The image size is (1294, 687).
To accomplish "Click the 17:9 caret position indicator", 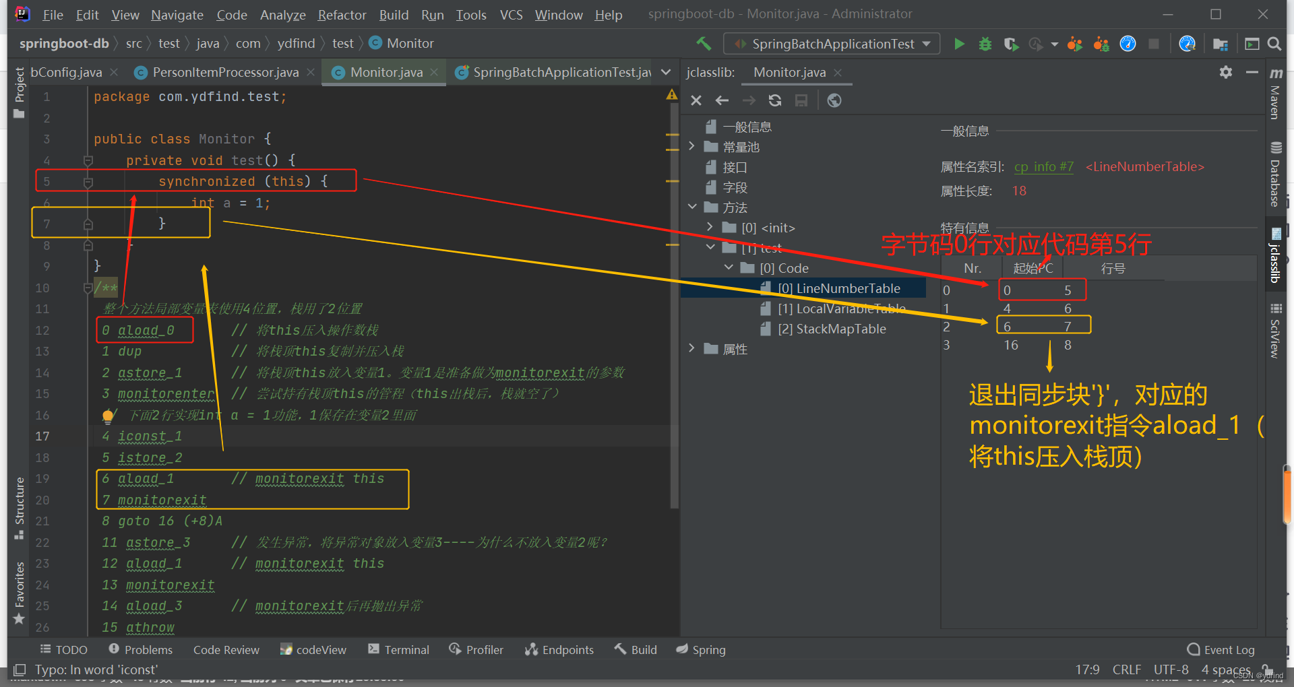I will click(x=1087, y=669).
